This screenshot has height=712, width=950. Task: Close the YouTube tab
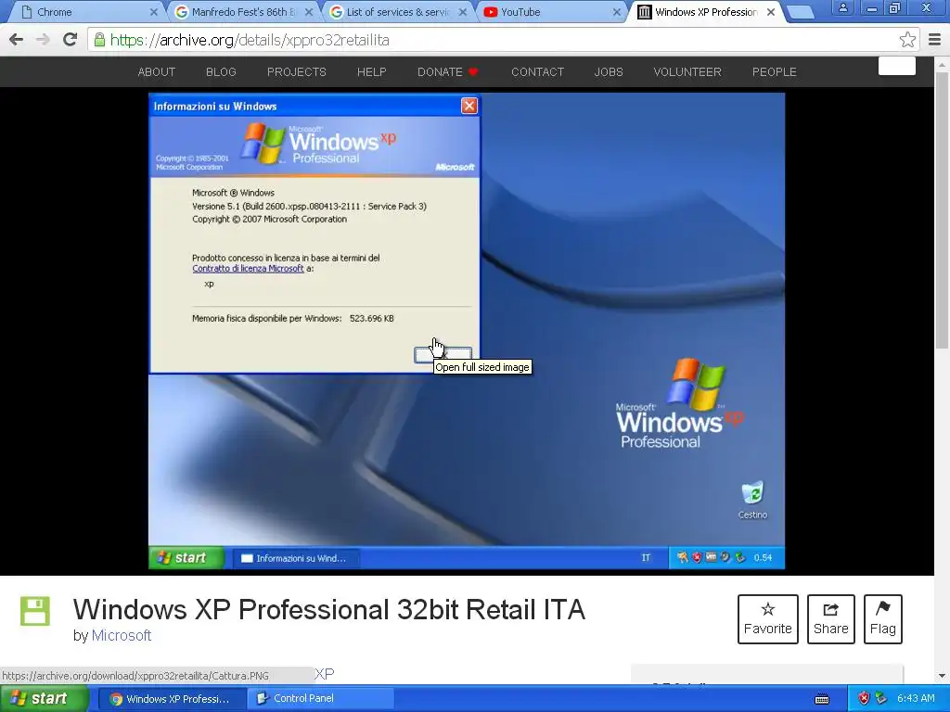point(617,12)
